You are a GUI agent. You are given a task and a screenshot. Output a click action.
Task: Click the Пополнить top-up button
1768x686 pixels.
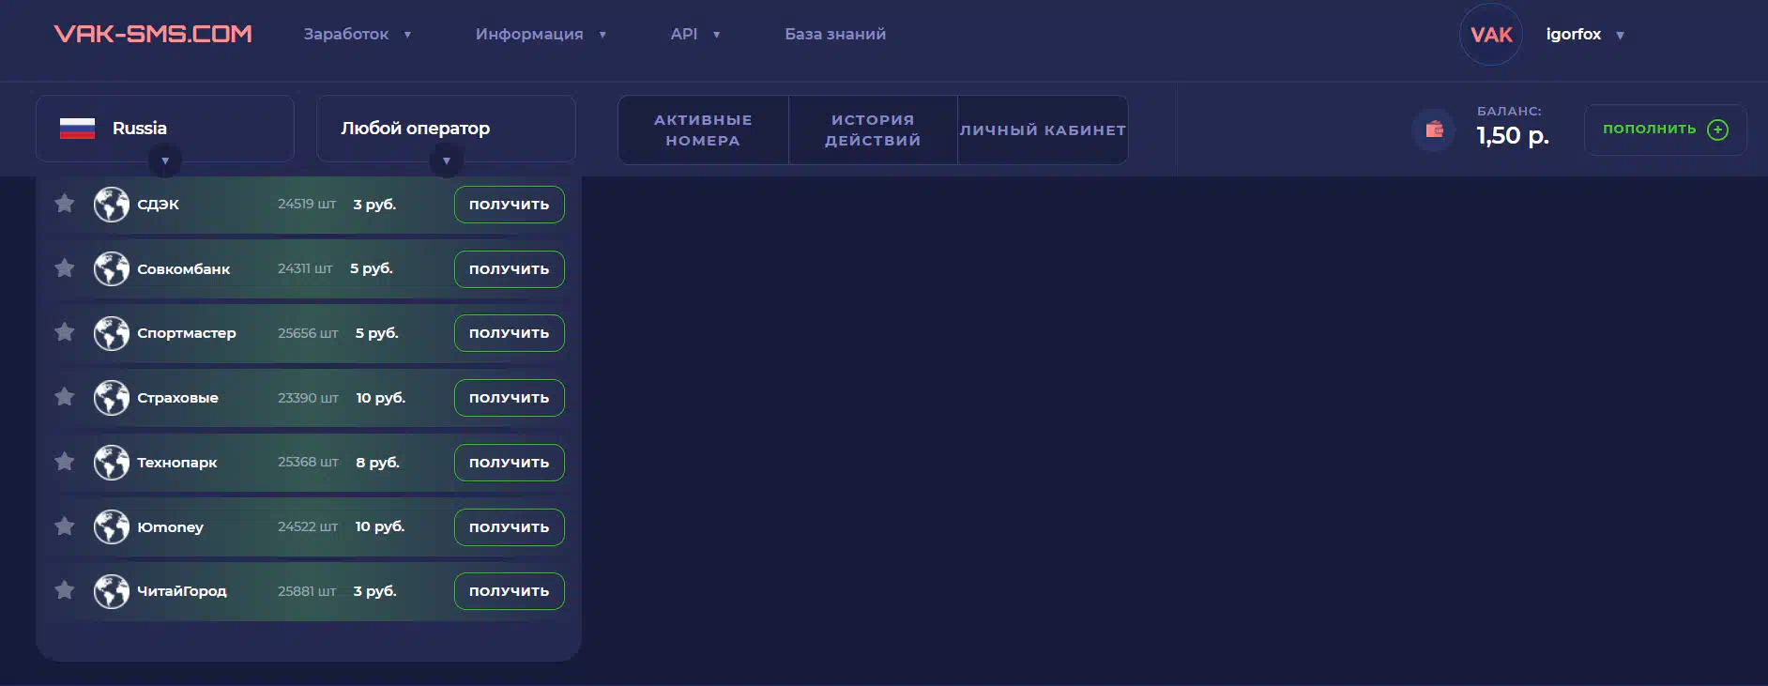click(x=1665, y=130)
